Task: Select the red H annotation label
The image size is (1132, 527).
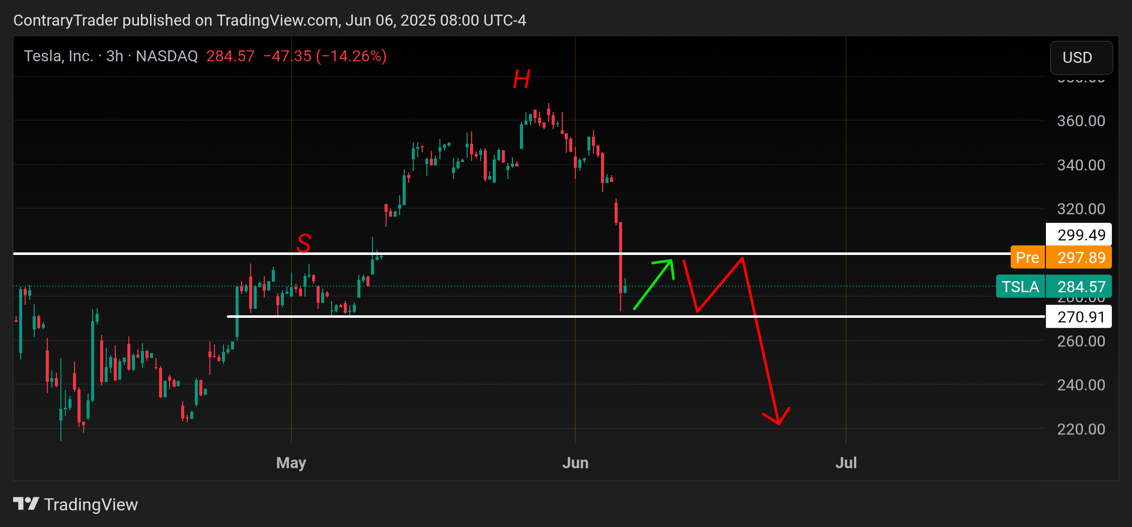Action: pyautogui.click(x=521, y=79)
